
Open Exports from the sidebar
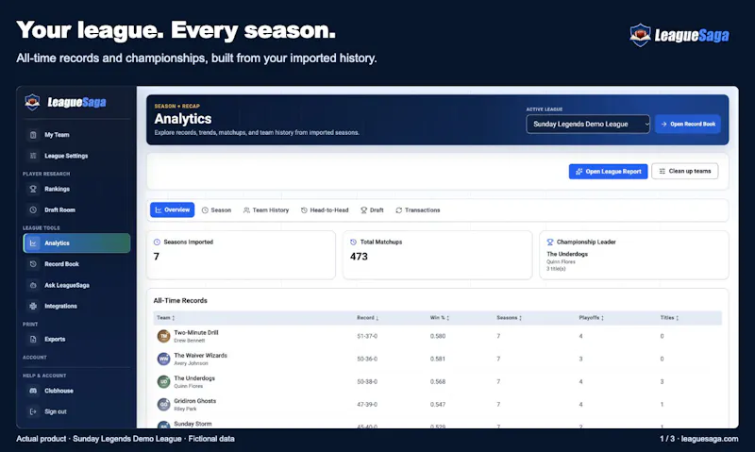76,339
